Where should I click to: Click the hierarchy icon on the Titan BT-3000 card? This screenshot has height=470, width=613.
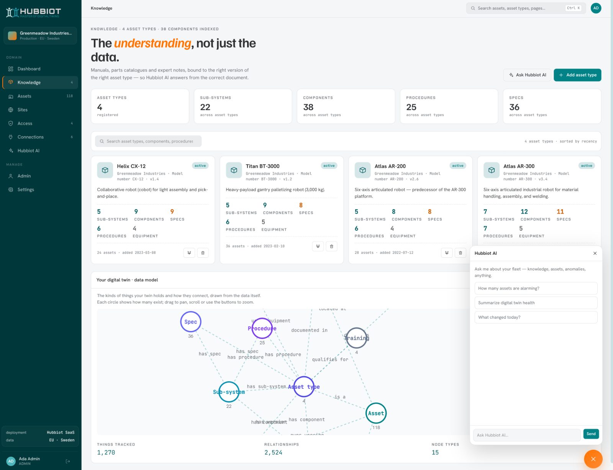(x=318, y=246)
